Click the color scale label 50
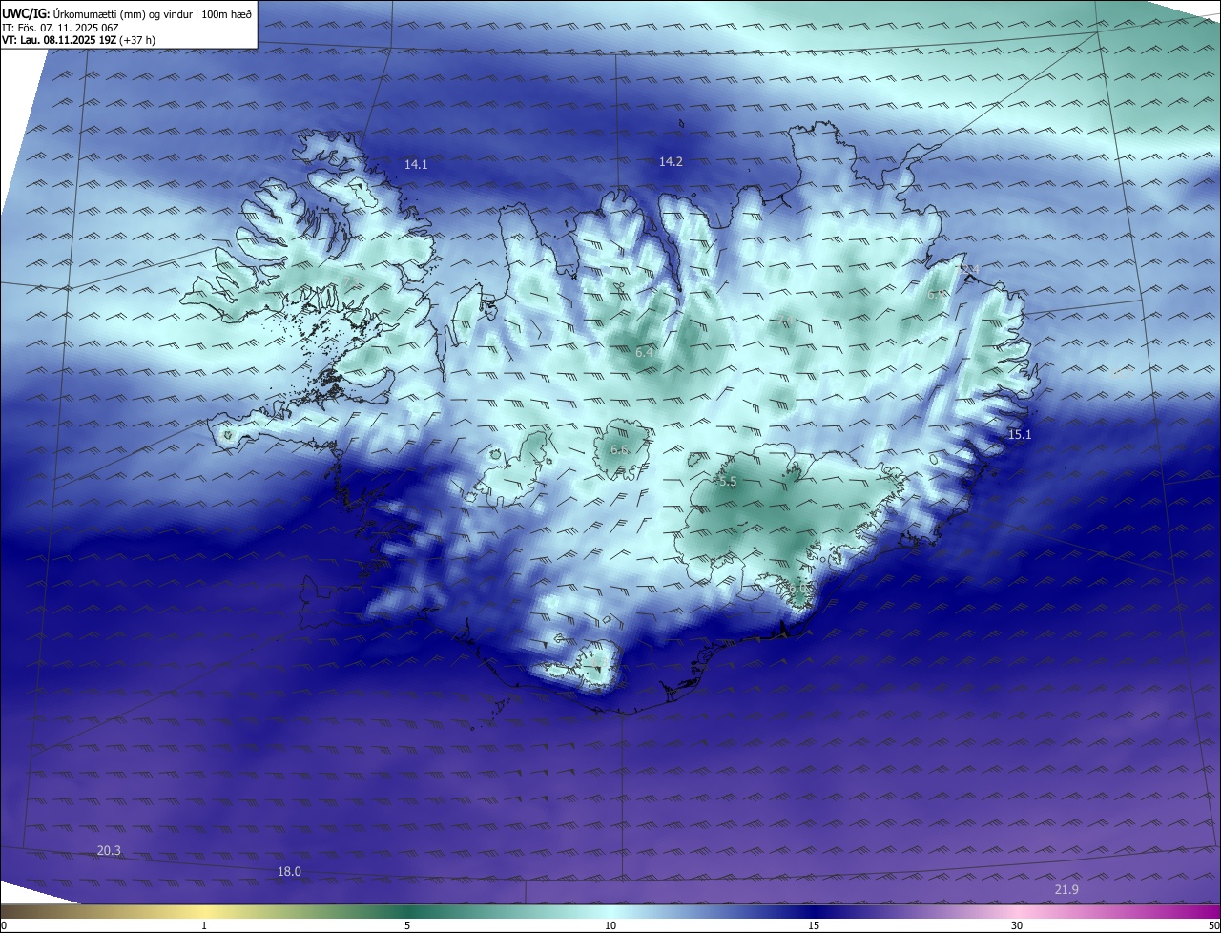This screenshot has width=1221, height=933. point(1213,925)
